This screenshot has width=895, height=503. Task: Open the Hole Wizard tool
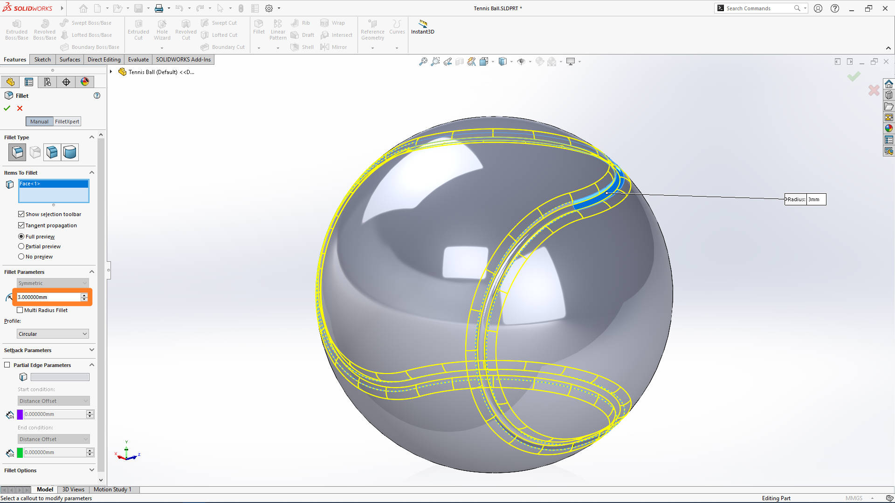[x=162, y=30]
